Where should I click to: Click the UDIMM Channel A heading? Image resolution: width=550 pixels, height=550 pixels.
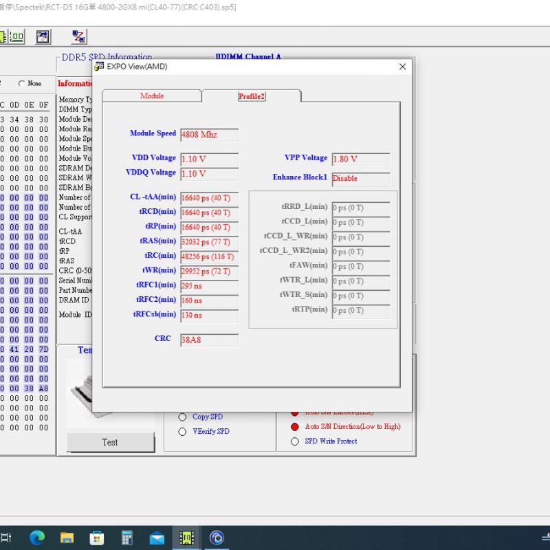[x=248, y=56]
